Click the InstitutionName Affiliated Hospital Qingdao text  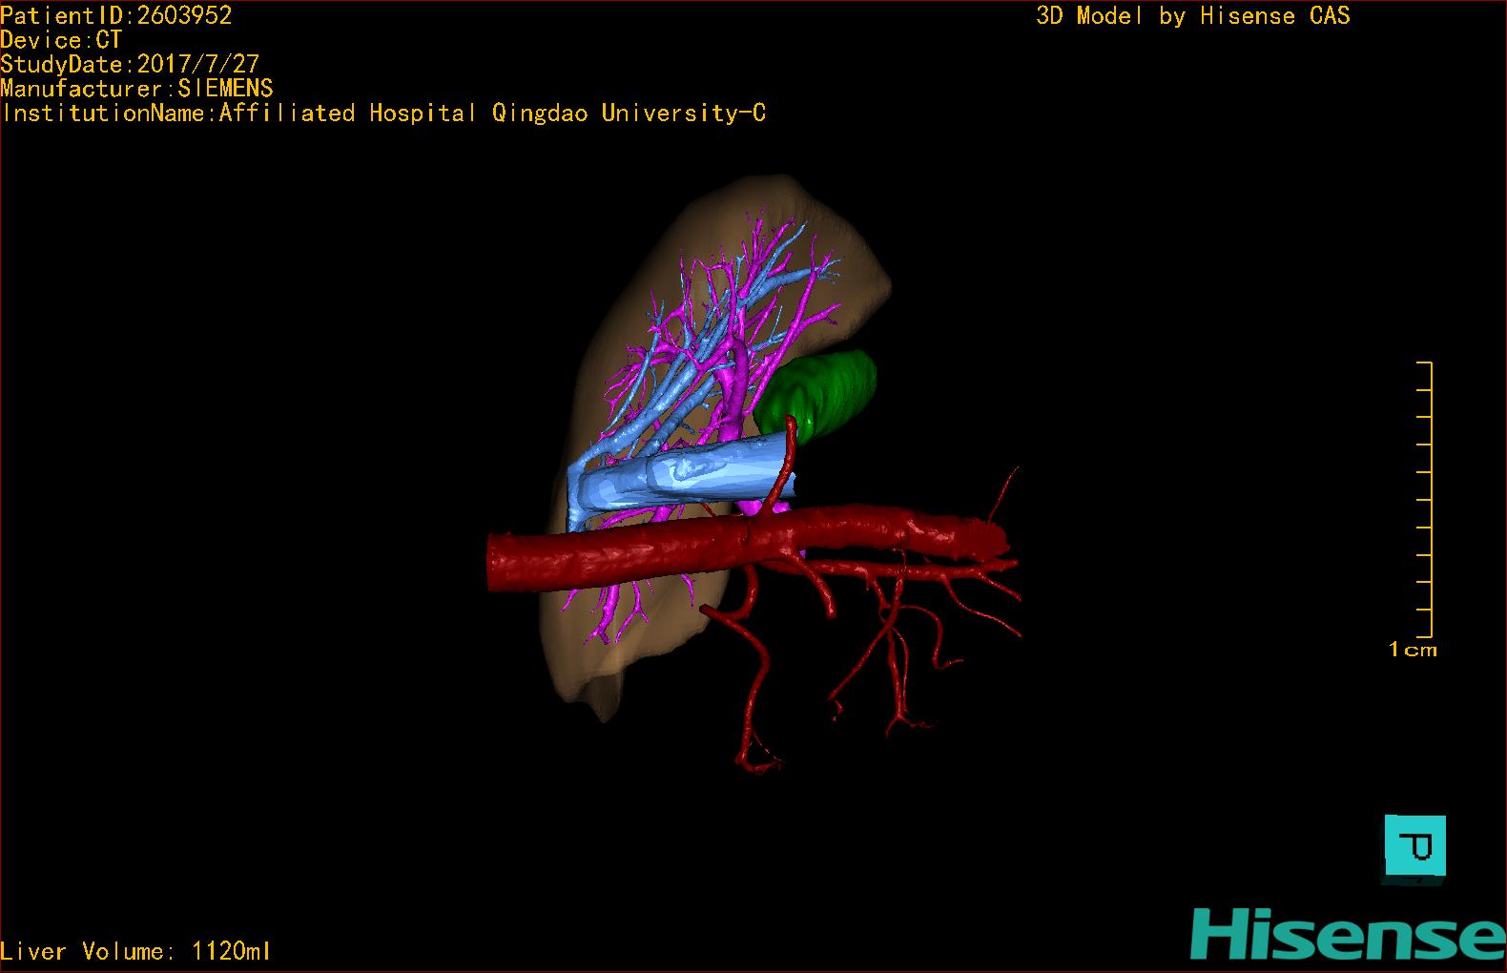[x=384, y=113]
